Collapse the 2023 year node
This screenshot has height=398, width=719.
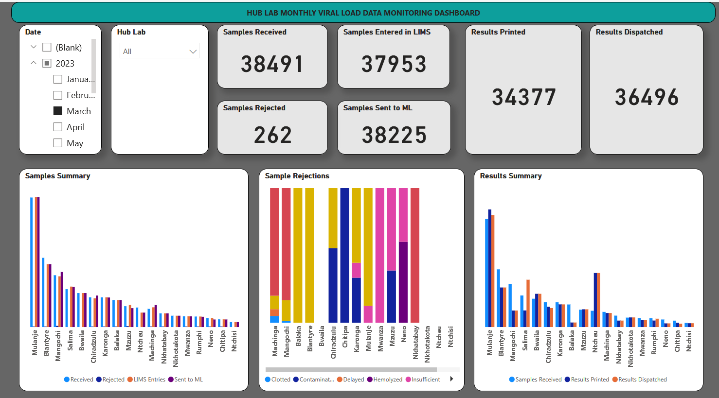click(x=34, y=63)
